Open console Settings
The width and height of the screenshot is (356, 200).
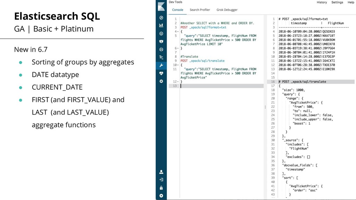click(337, 2)
